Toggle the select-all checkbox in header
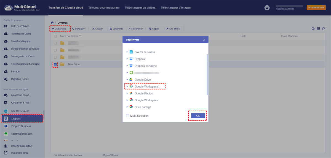This screenshot has width=331, height=158. click(x=55, y=36)
